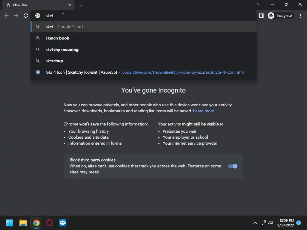Choose the 'sketch book' suggestion

[144, 38]
